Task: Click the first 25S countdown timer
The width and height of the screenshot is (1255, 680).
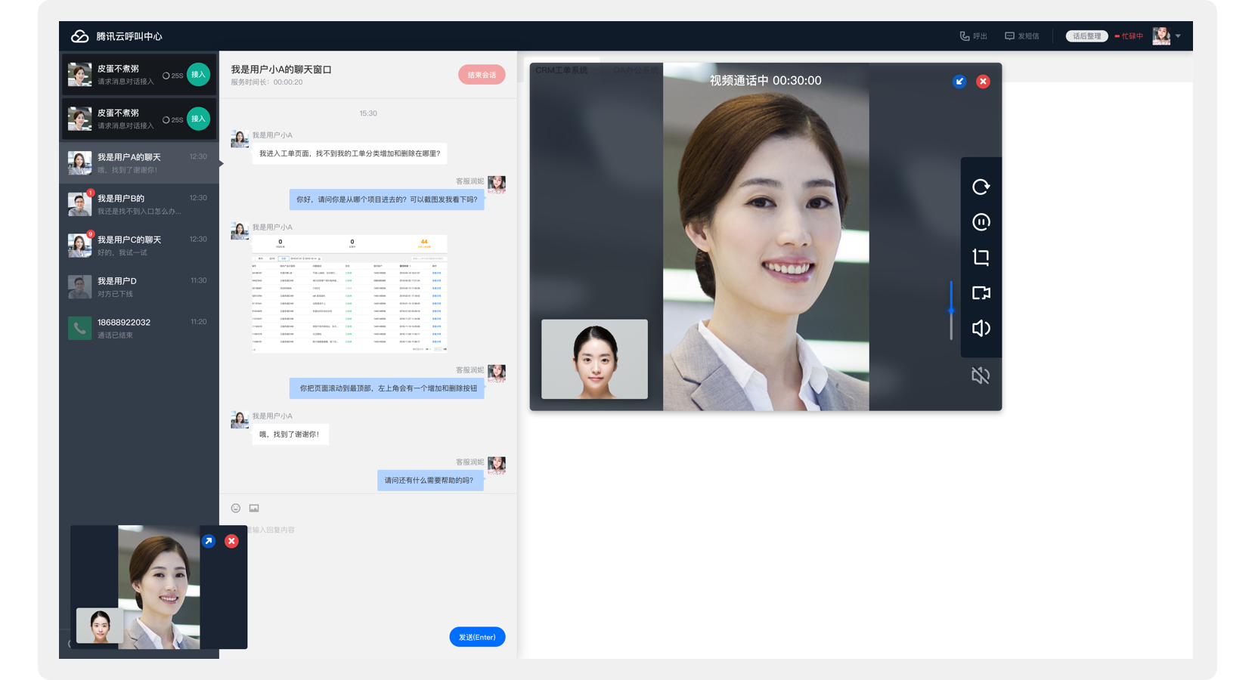Action: pyautogui.click(x=173, y=76)
